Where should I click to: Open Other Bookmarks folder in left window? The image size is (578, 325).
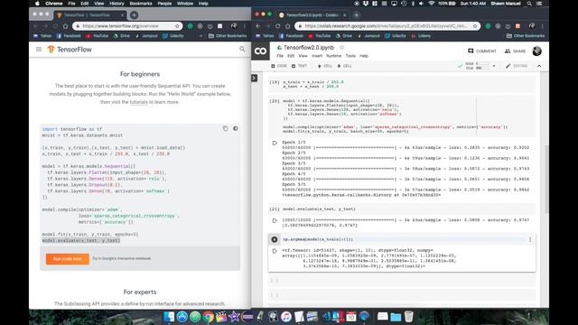pos(228,36)
